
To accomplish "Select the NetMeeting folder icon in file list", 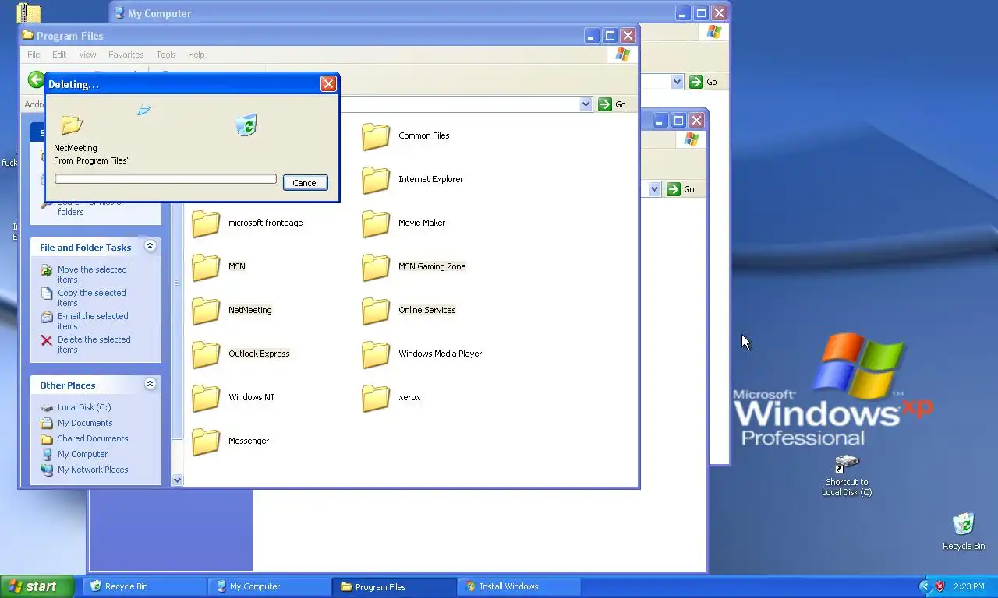I will 206,311.
